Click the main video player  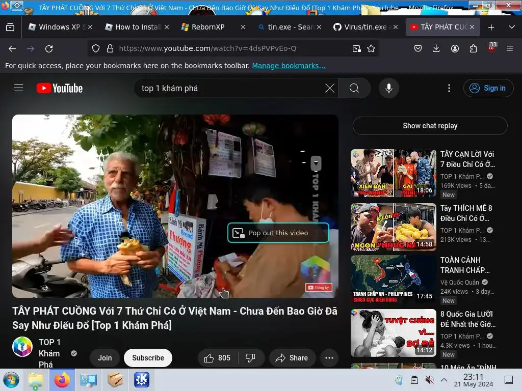point(175,206)
